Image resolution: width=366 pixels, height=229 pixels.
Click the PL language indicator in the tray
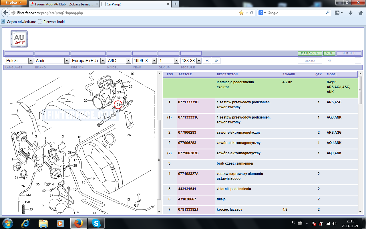tap(293, 222)
